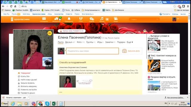
Task: Open Internet Explorer from taskbar
Action: click(13, 104)
